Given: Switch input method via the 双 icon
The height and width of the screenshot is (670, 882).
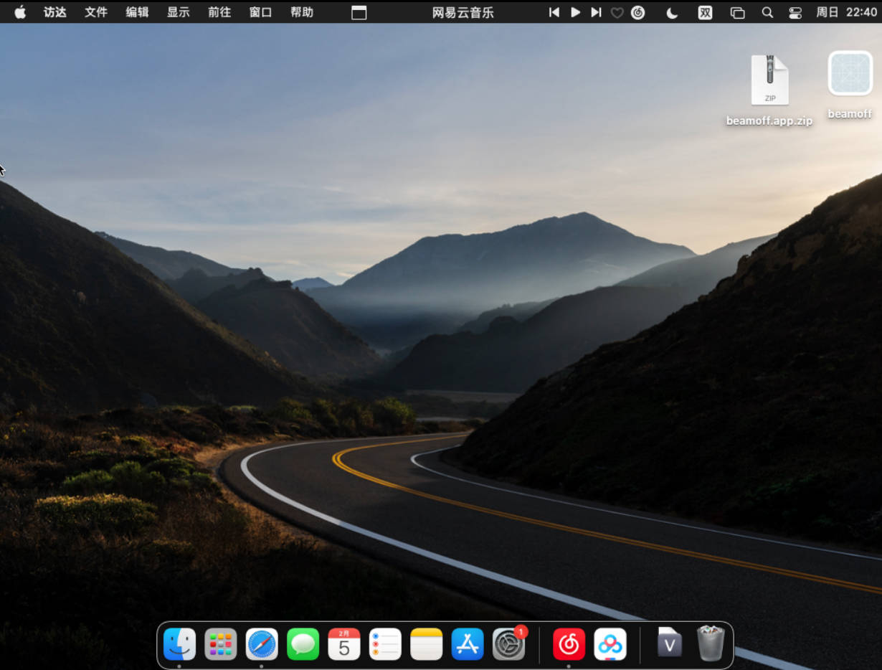Looking at the screenshot, I should tap(705, 12).
